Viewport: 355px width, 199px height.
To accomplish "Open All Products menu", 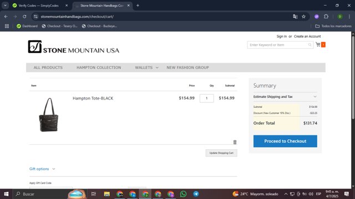I will (48, 67).
